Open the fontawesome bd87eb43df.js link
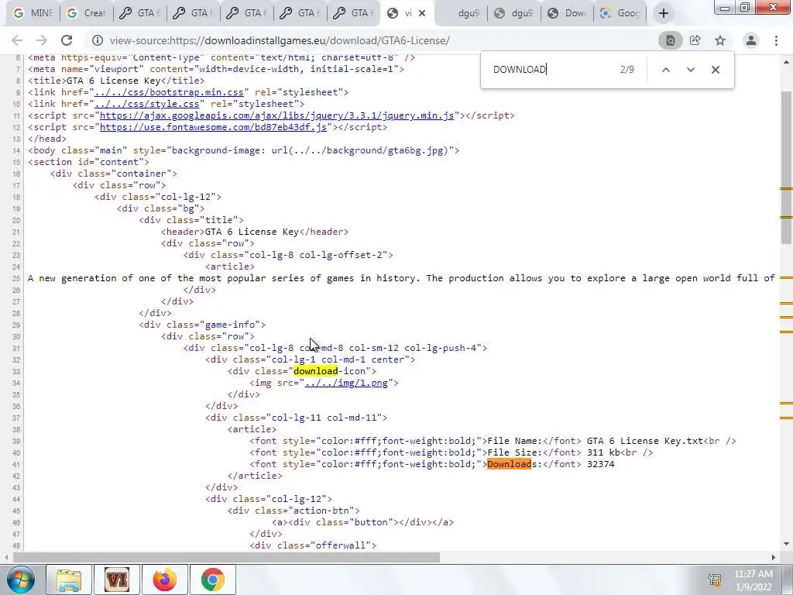This screenshot has width=793, height=595. (213, 127)
